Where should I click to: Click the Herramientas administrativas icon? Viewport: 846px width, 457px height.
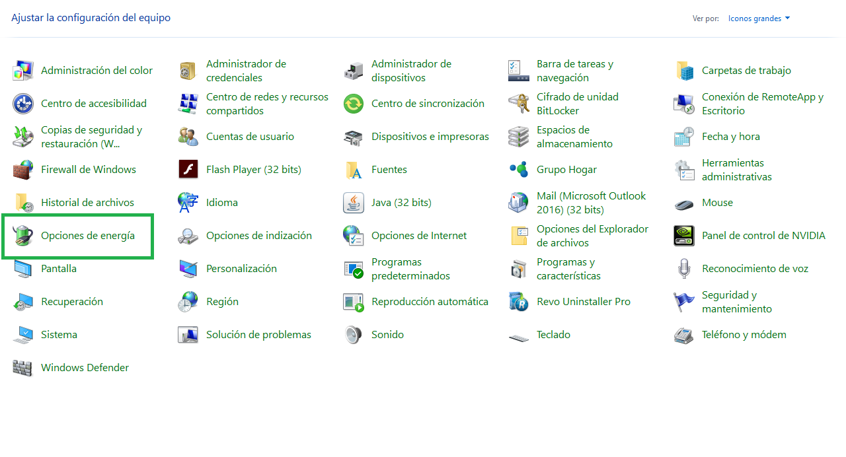point(684,170)
